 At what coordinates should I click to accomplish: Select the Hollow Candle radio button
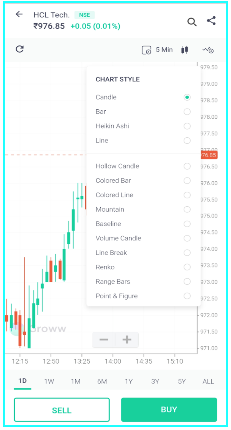pyautogui.click(x=187, y=166)
